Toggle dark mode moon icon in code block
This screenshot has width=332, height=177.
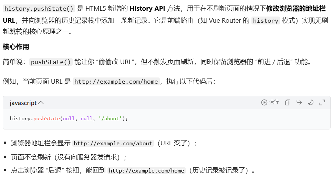[x=311, y=103]
